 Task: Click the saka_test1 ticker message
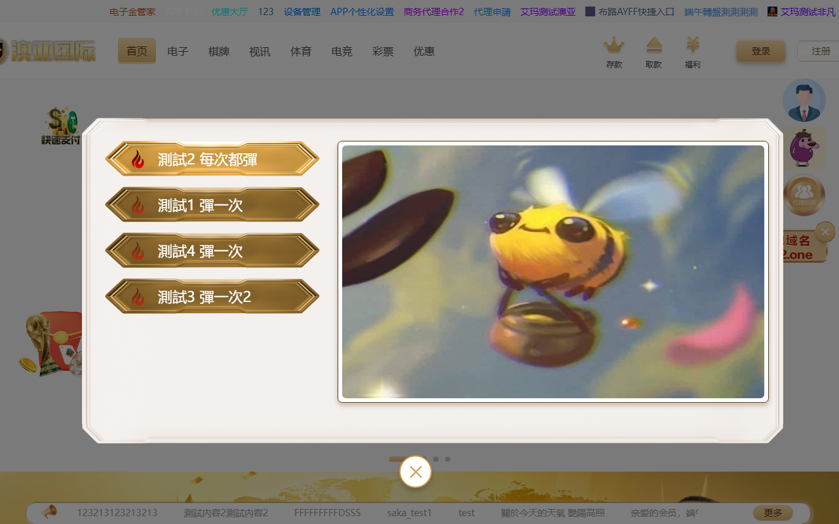pos(410,513)
